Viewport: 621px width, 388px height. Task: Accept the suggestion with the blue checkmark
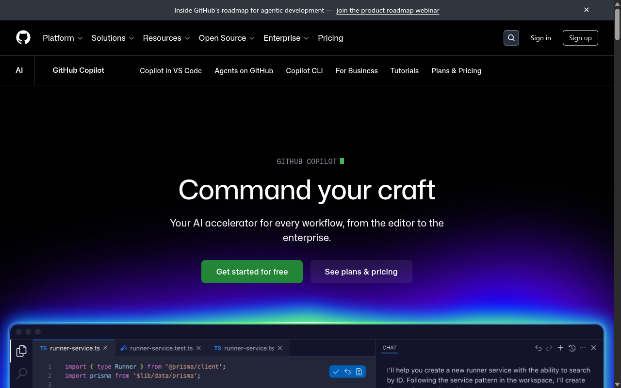tap(336, 372)
